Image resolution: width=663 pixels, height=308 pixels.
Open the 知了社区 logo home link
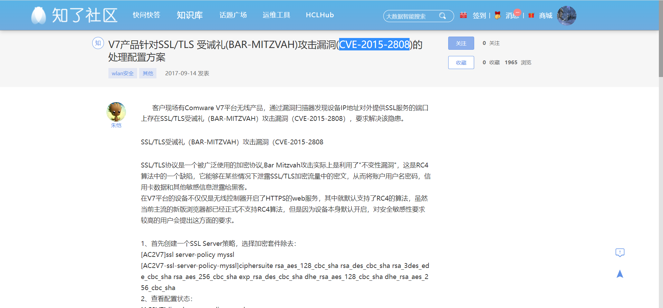74,16
